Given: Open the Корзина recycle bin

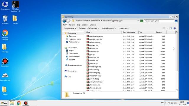Looking at the screenshot, I should pos(5,20).
